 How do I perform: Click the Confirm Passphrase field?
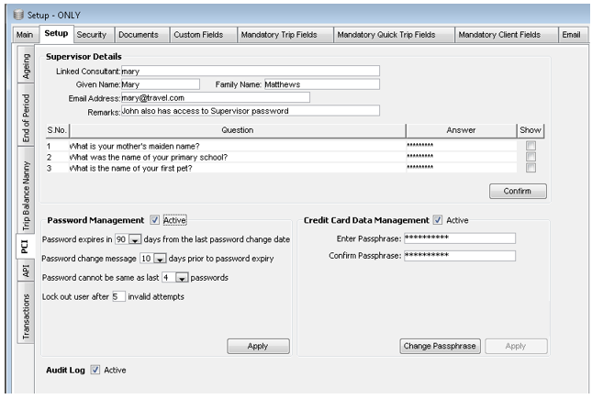pyautogui.click(x=460, y=256)
